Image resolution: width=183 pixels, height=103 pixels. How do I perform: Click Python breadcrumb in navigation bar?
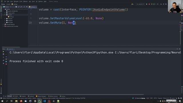coord(3,4)
